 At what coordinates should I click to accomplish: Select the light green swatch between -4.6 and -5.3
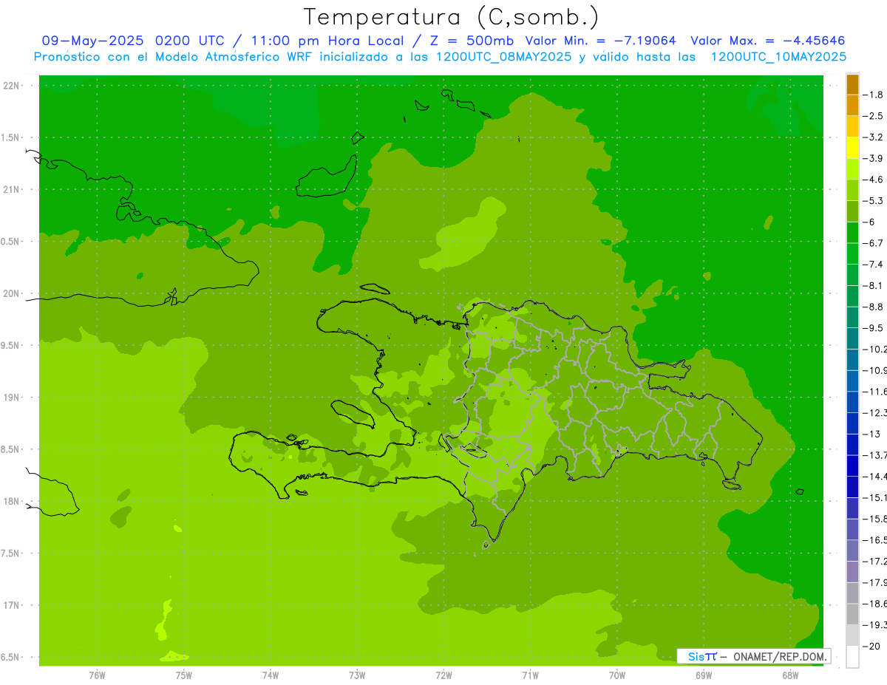(x=852, y=190)
